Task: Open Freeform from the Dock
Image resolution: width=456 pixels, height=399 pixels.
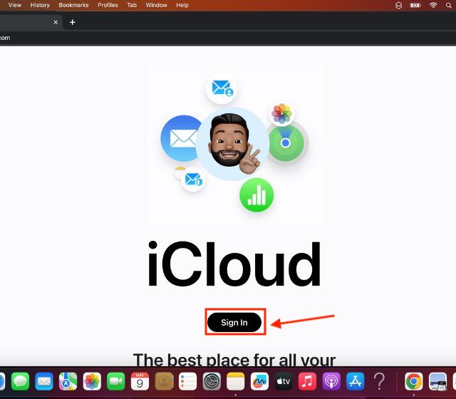Action: point(259,381)
